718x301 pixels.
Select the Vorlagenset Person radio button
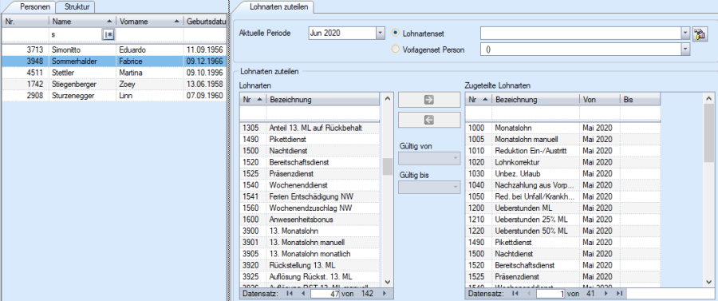[x=395, y=50]
